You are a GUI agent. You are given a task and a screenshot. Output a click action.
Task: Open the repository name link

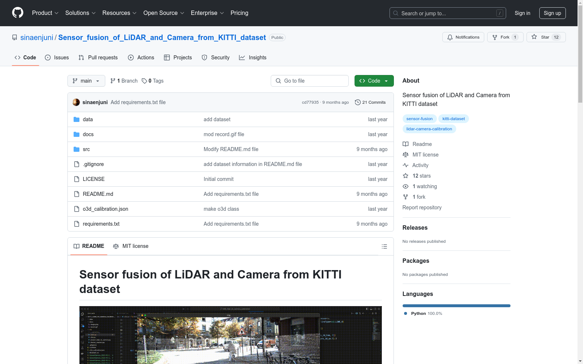coord(162,37)
